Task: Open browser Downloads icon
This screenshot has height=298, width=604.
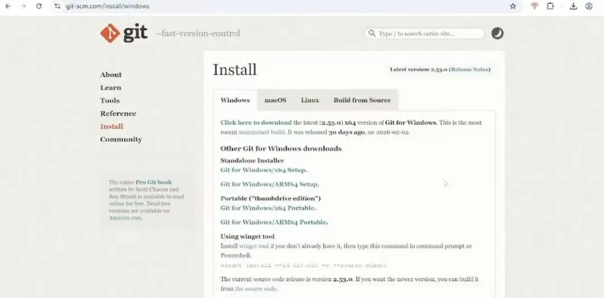Action: [573, 6]
